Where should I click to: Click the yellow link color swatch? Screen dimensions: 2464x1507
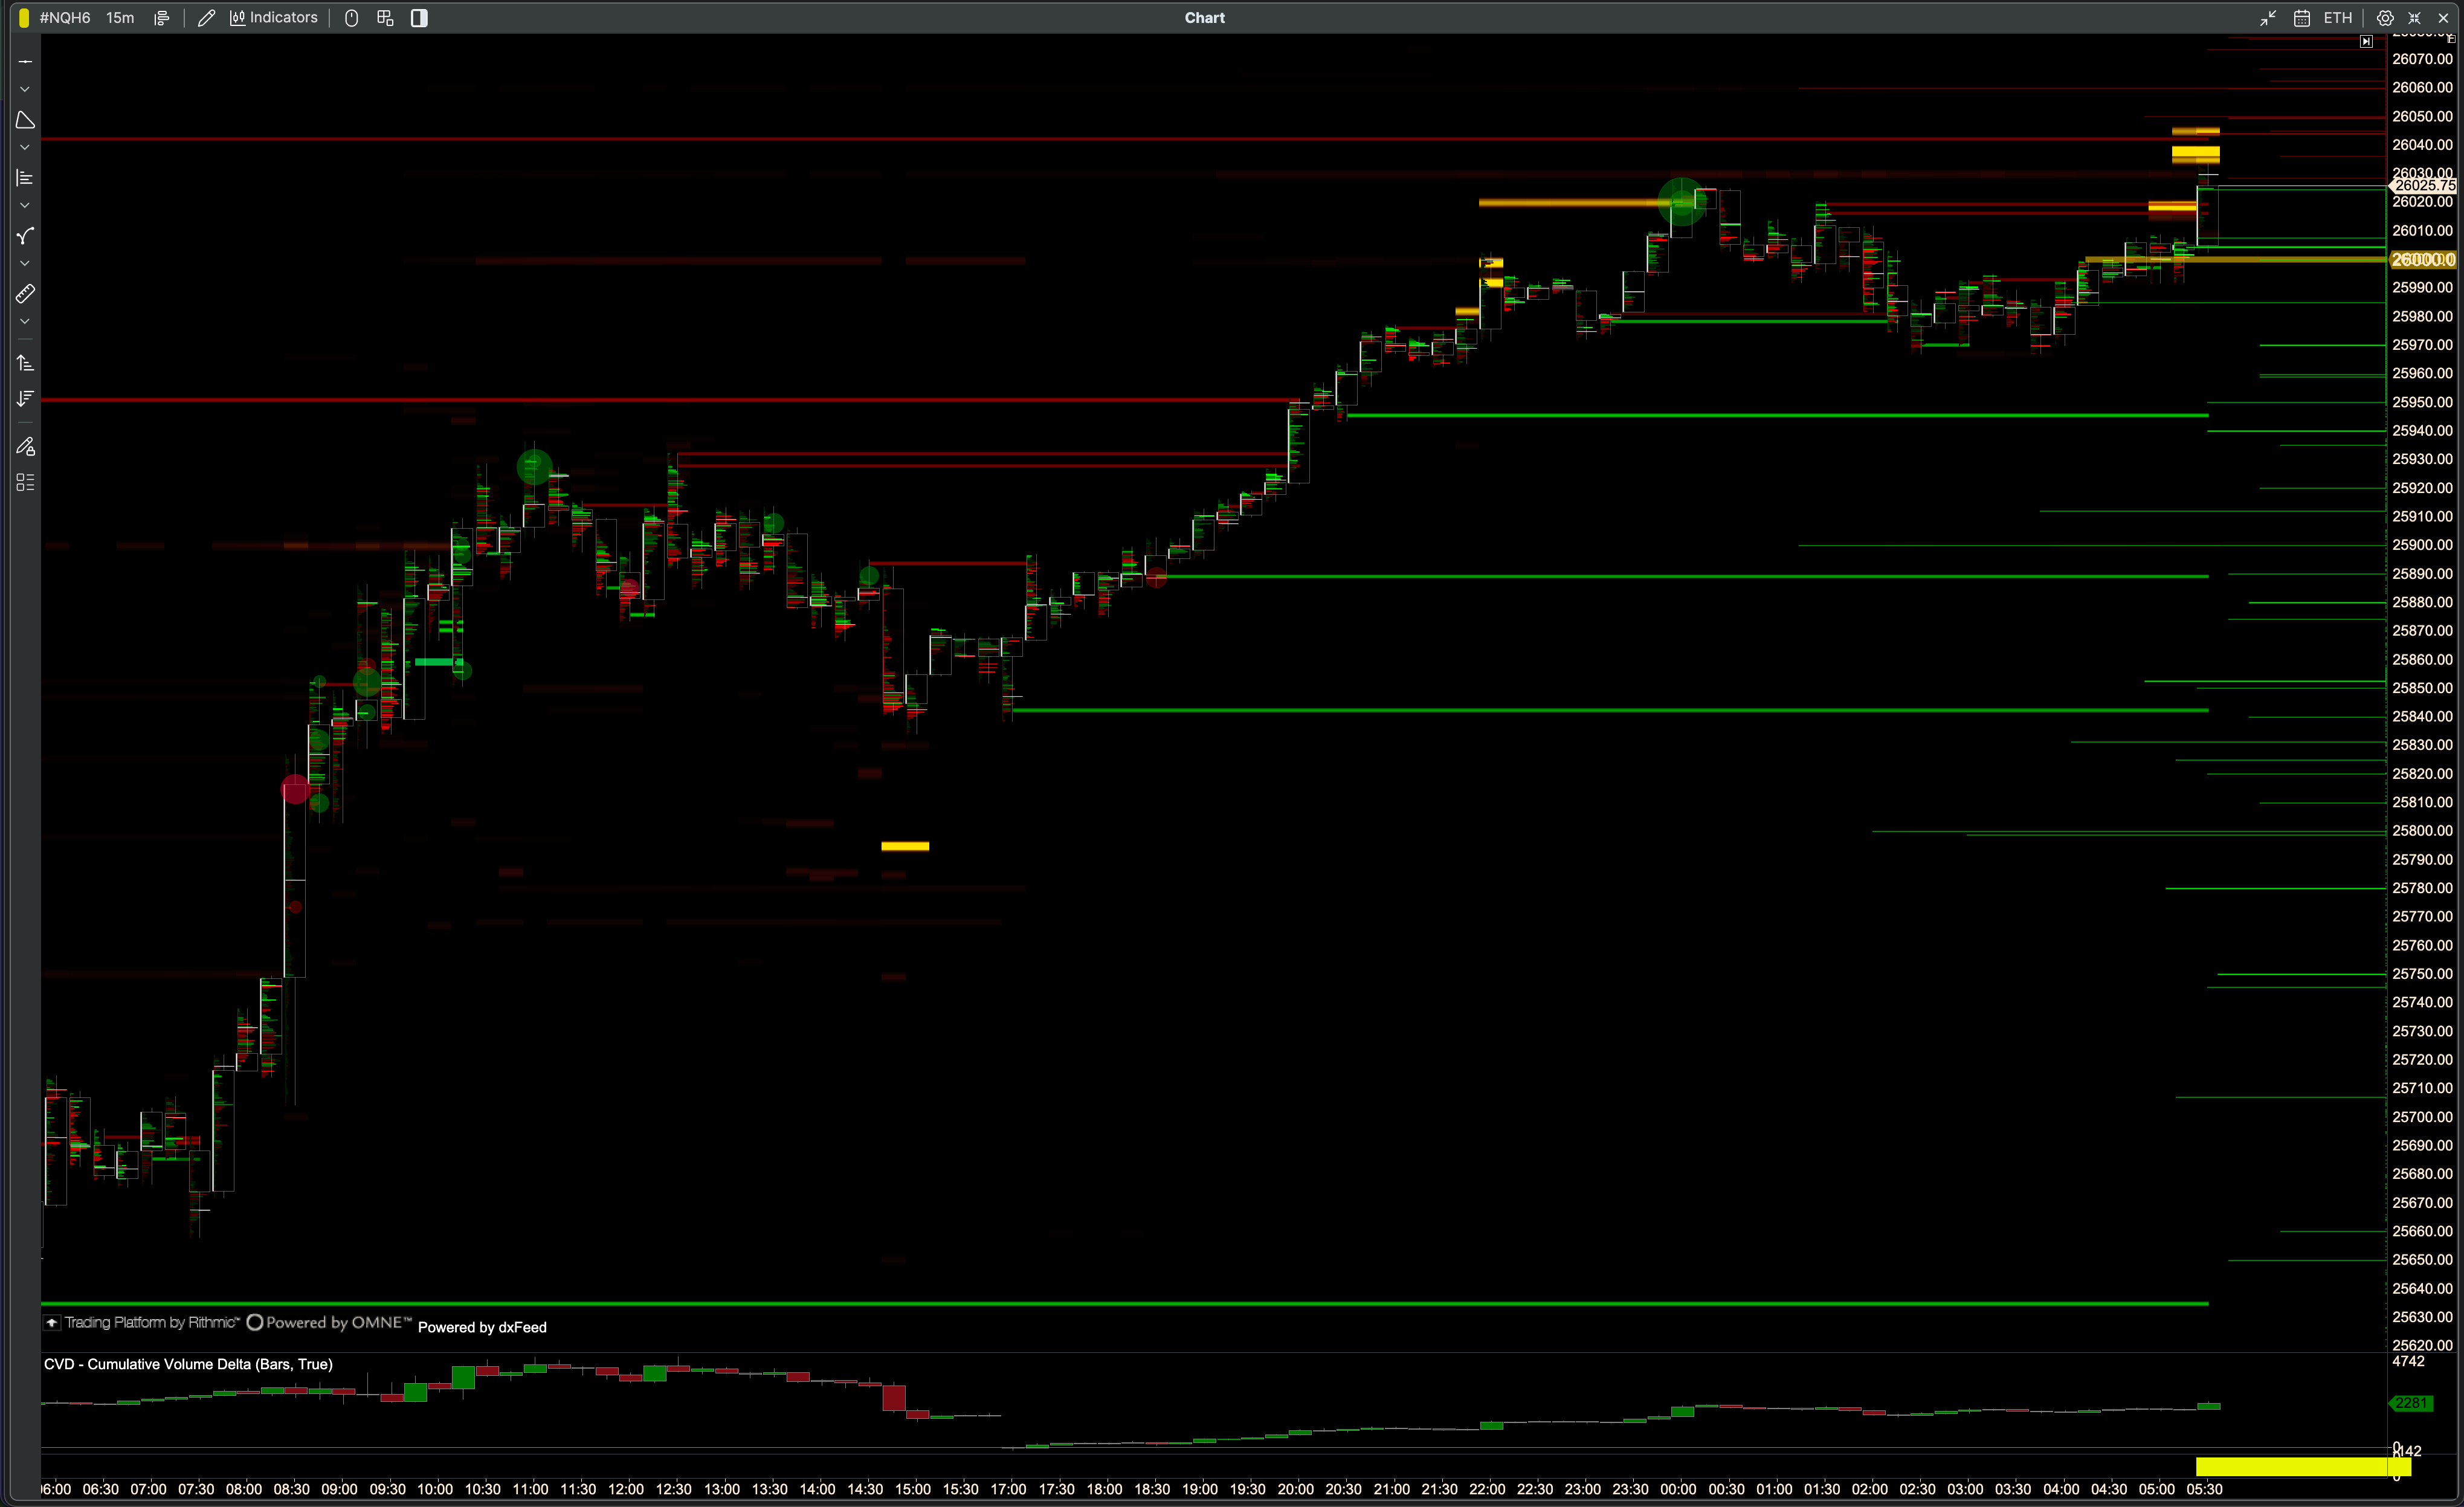pos(24,18)
